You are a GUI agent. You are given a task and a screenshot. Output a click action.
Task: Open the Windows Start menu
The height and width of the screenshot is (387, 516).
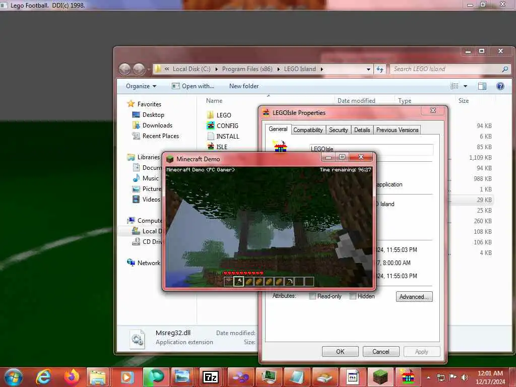pyautogui.click(x=13, y=377)
